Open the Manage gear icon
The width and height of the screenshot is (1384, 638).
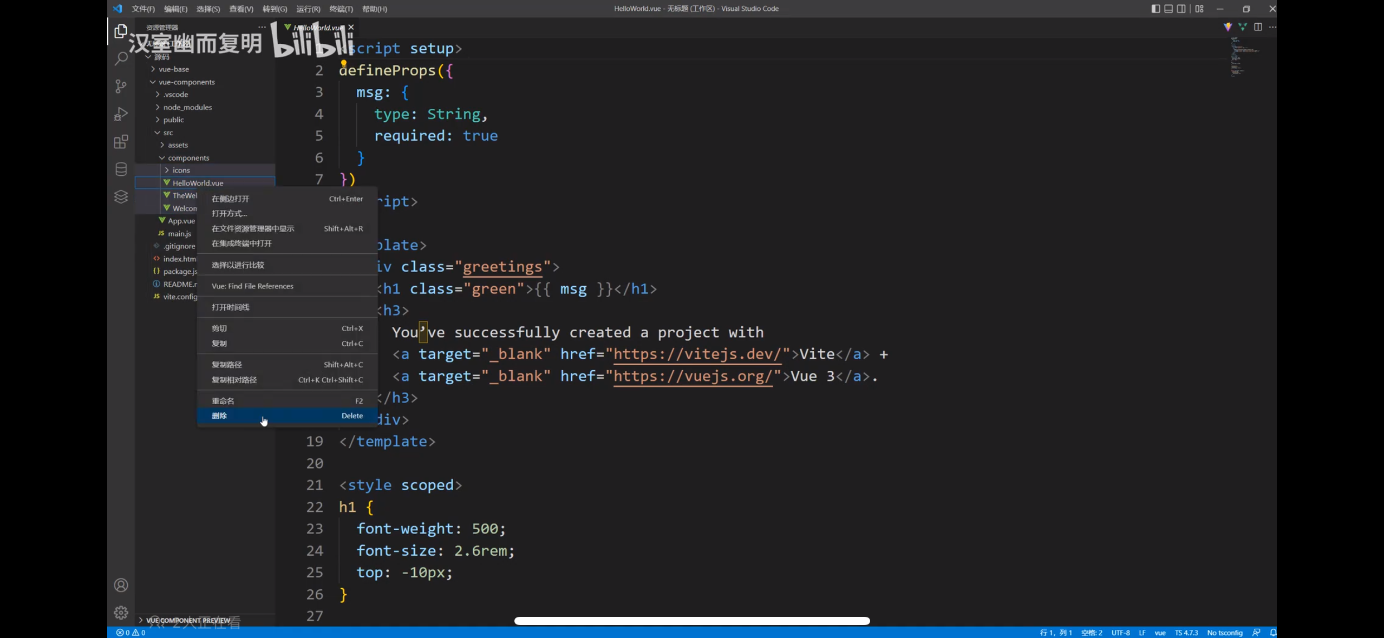click(x=121, y=613)
